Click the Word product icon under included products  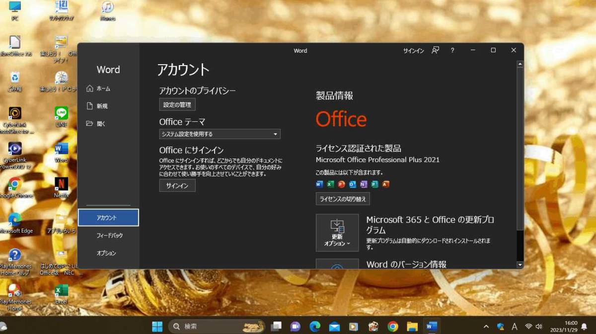(x=319, y=184)
